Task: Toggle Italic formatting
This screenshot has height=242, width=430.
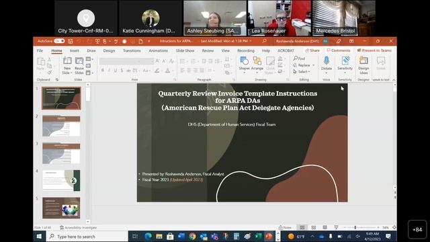Action: pos(109,71)
